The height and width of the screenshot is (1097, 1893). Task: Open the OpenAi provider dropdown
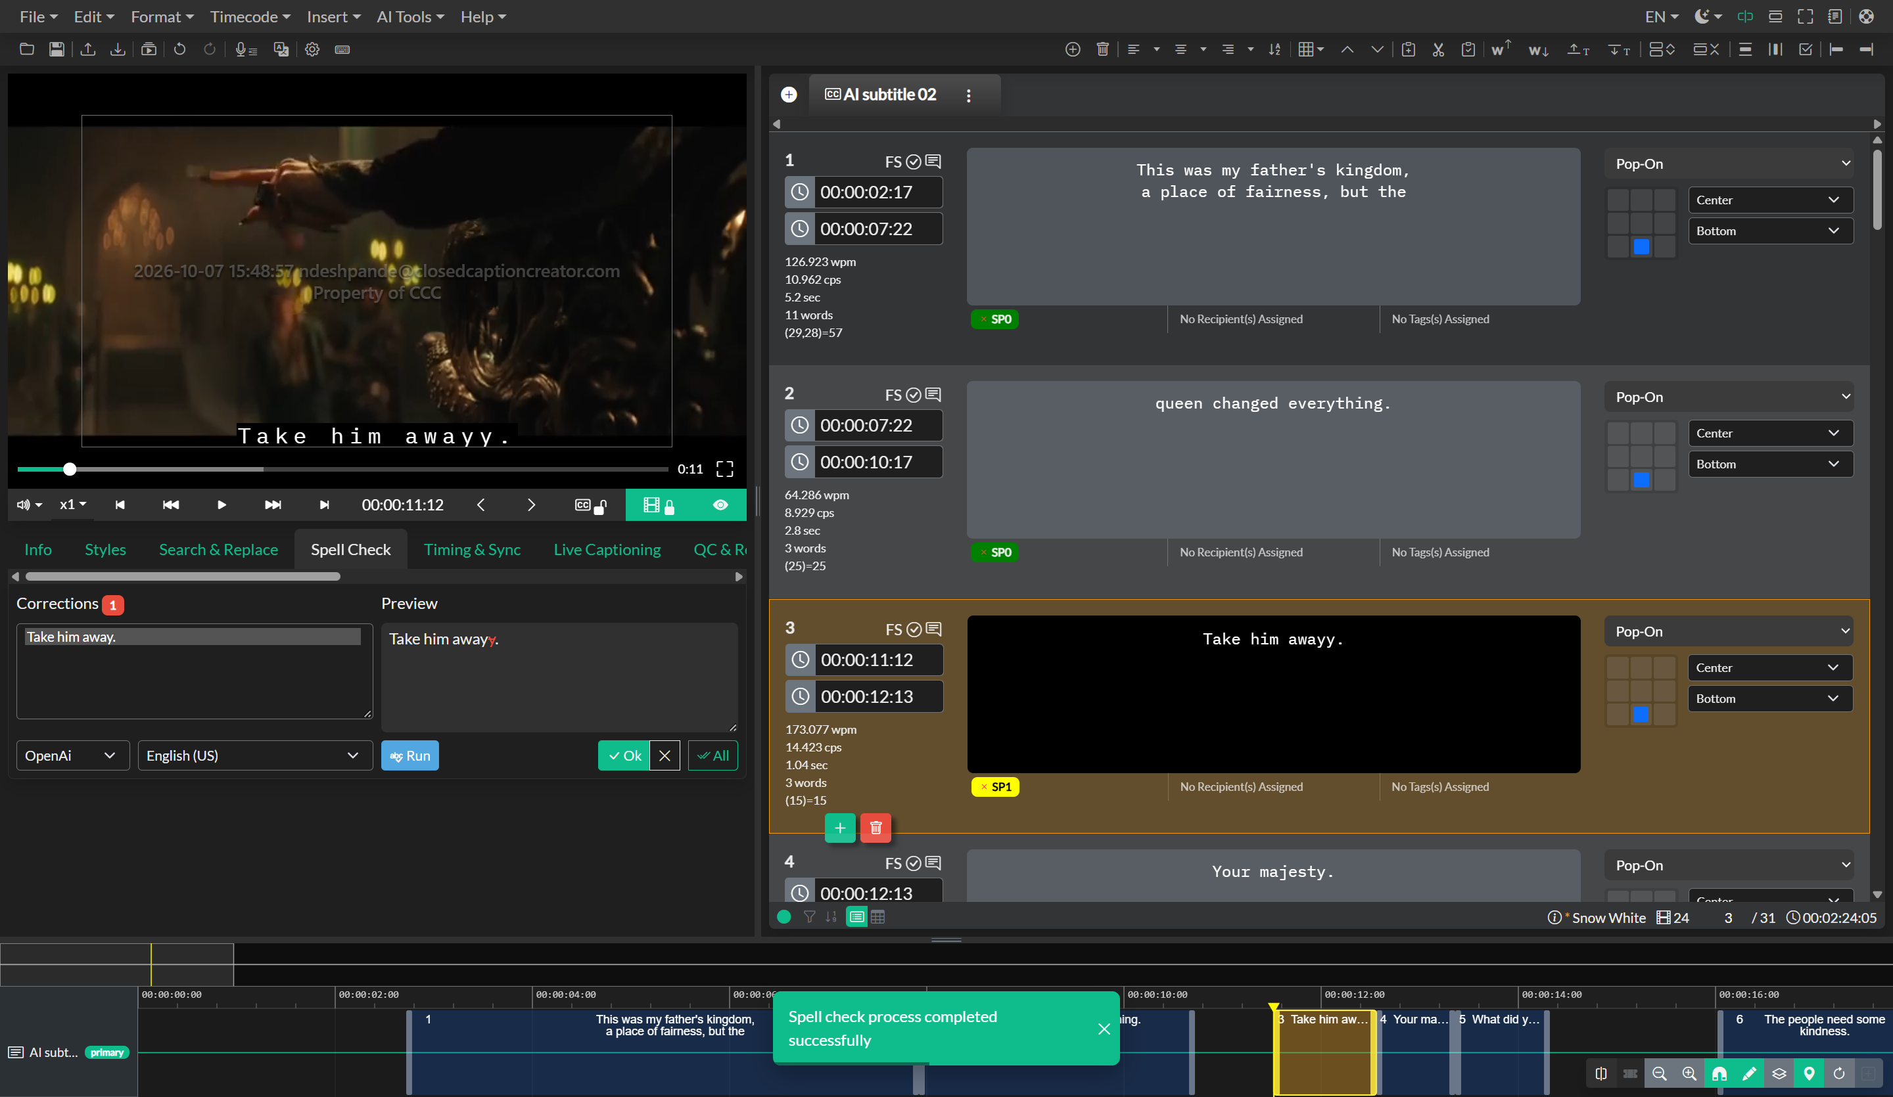pos(72,755)
